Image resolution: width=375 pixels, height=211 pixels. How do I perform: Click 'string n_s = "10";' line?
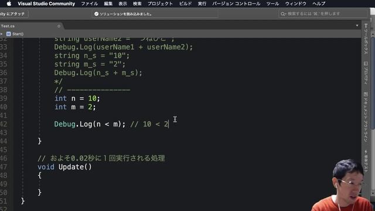click(x=92, y=56)
